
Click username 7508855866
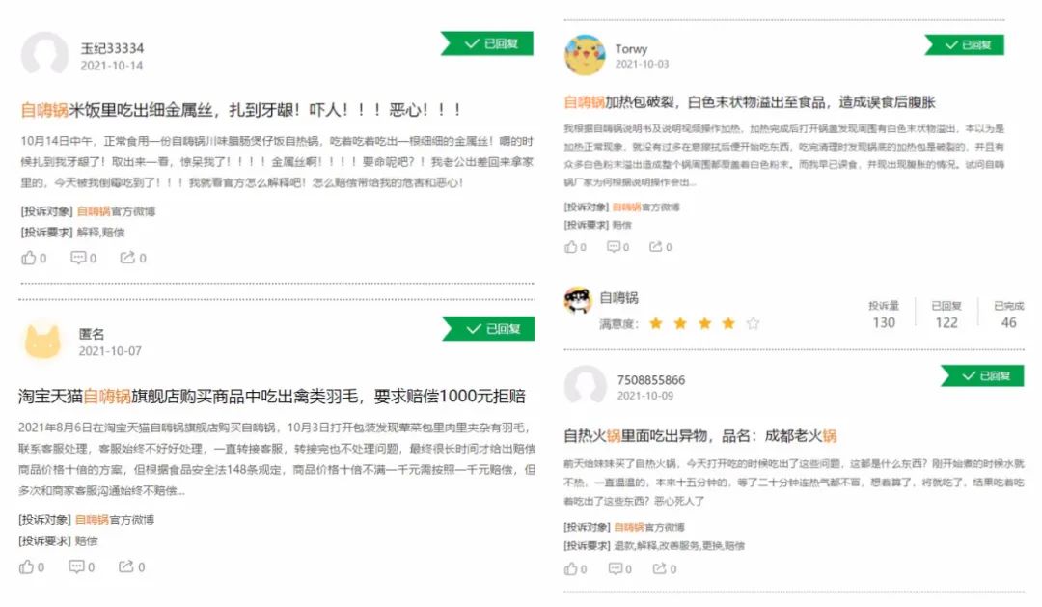[650, 379]
